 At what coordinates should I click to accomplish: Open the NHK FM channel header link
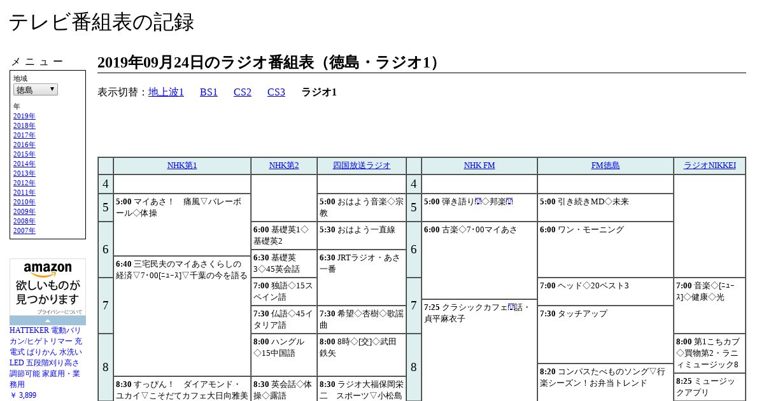(x=479, y=165)
